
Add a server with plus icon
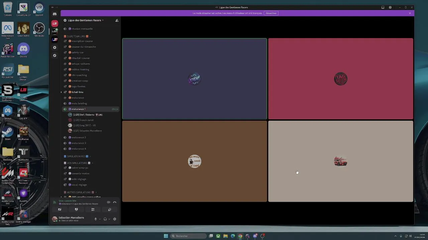coord(55,47)
